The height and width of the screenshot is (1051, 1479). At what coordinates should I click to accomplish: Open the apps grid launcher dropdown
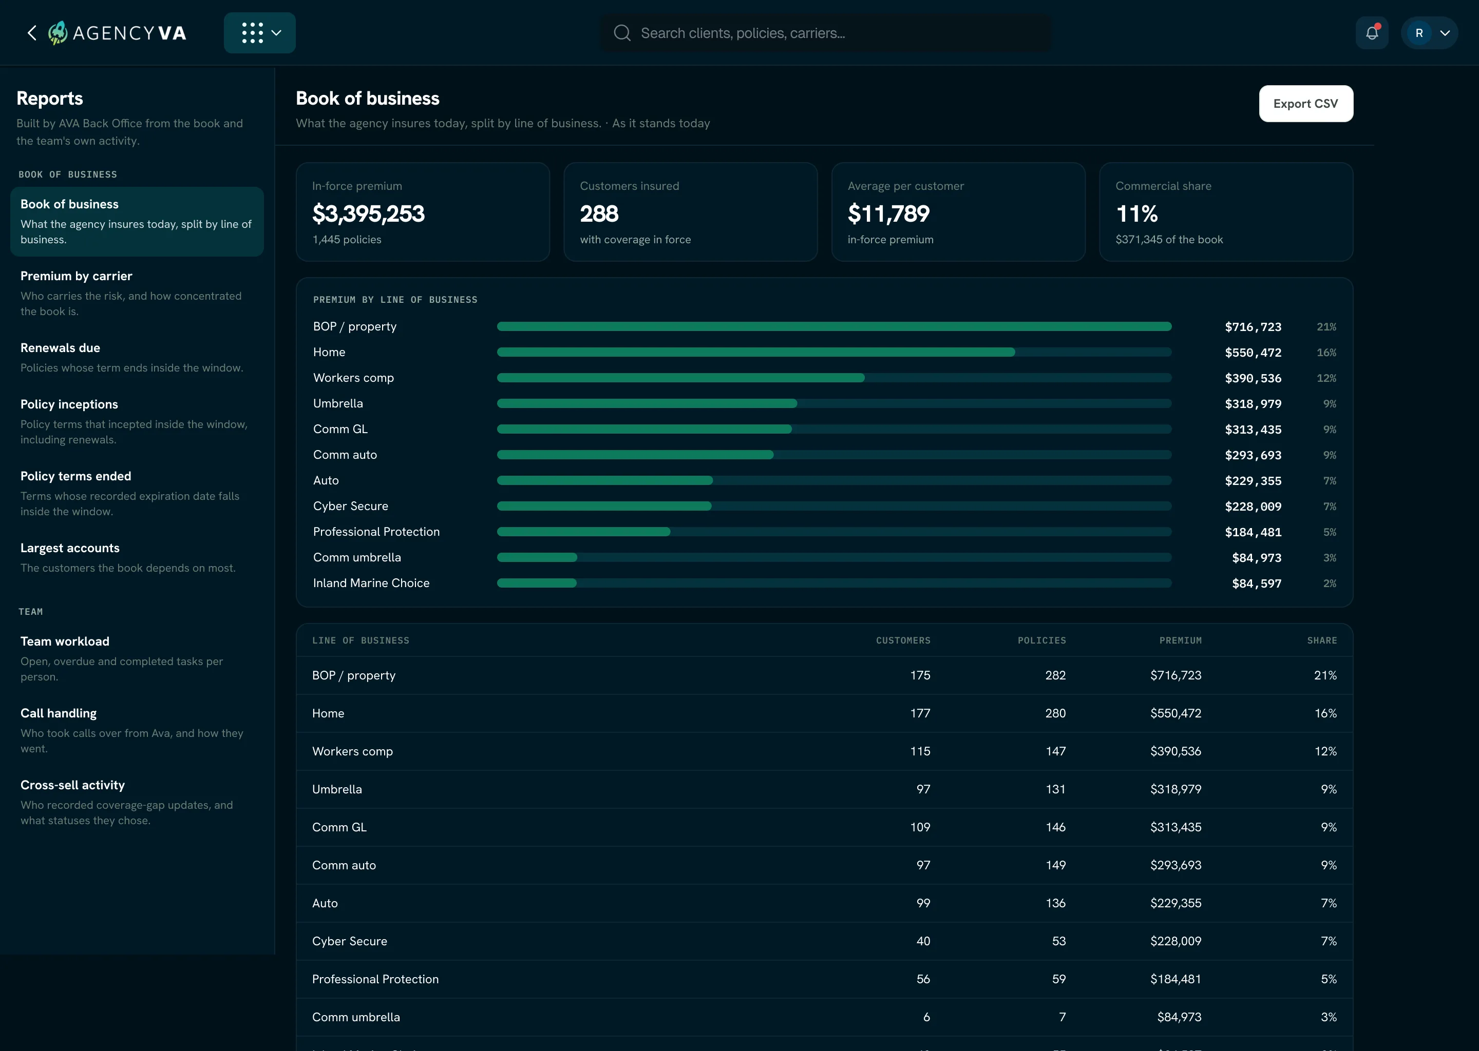(260, 33)
